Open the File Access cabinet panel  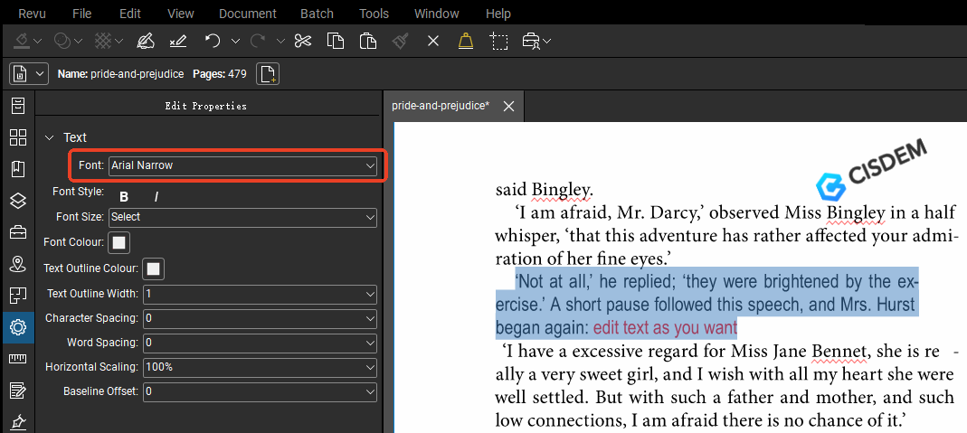coord(18,106)
